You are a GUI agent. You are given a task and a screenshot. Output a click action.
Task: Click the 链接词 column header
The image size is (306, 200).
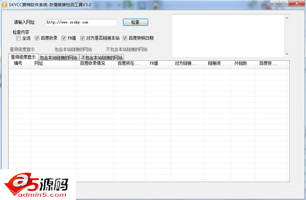[x=217, y=64]
